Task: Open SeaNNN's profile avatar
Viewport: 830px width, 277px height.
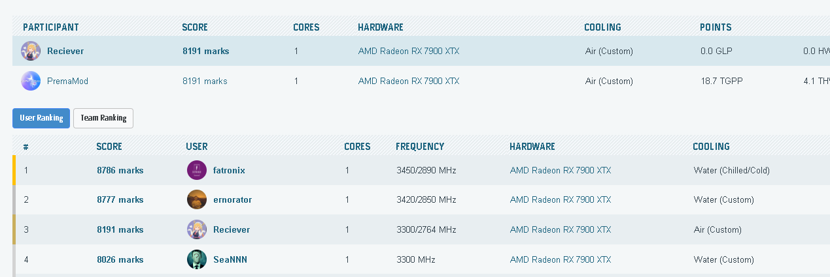Action: click(197, 259)
